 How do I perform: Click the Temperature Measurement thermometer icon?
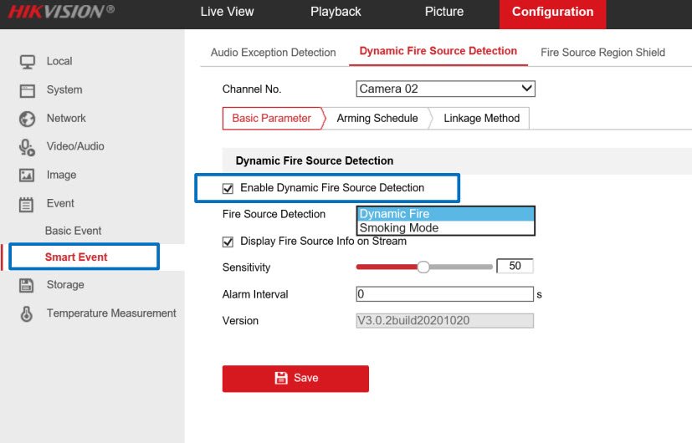coord(28,314)
